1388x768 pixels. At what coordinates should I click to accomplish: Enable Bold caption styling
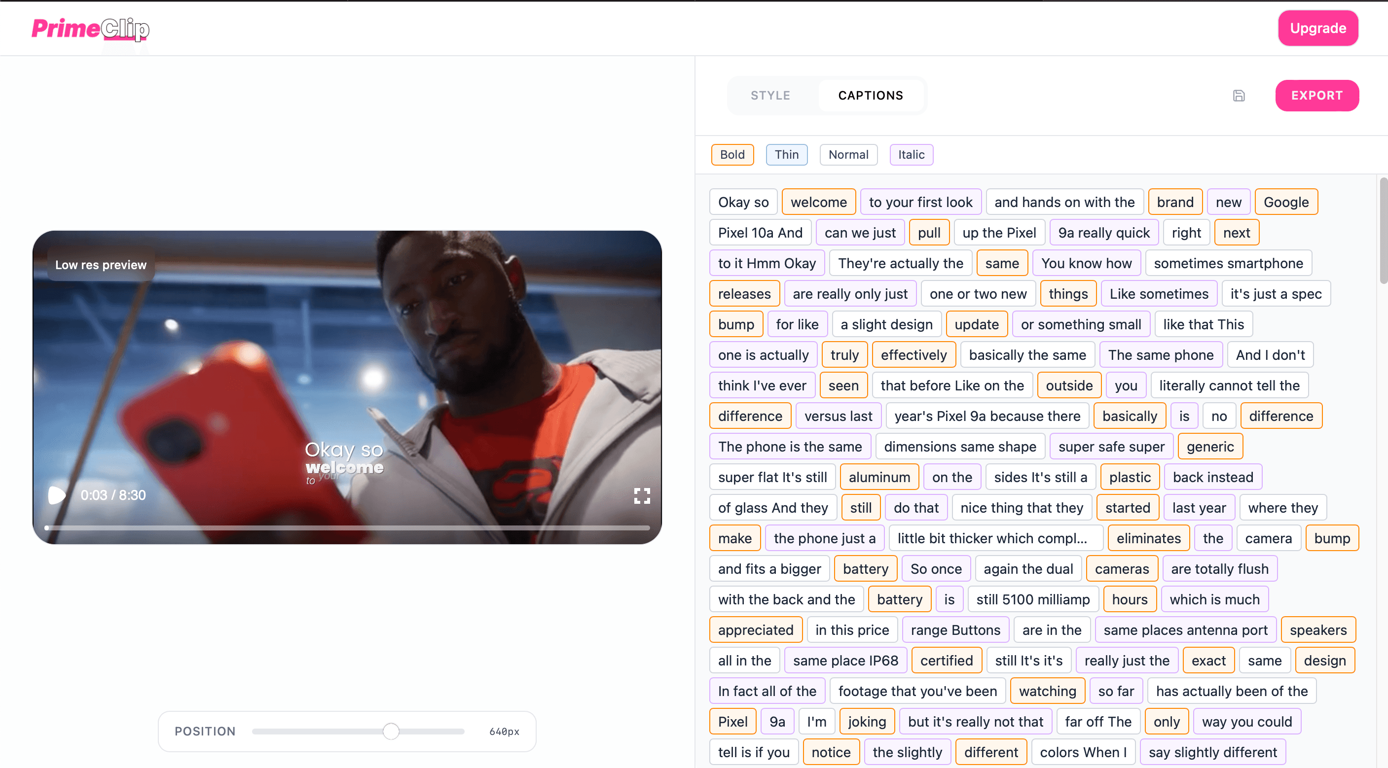[731, 155]
